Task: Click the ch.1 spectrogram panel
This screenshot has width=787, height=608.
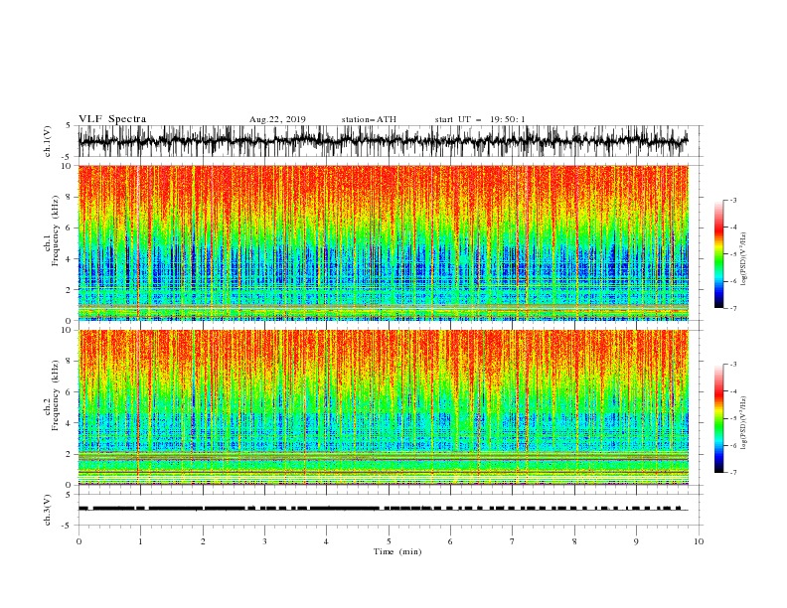Action: (383, 242)
